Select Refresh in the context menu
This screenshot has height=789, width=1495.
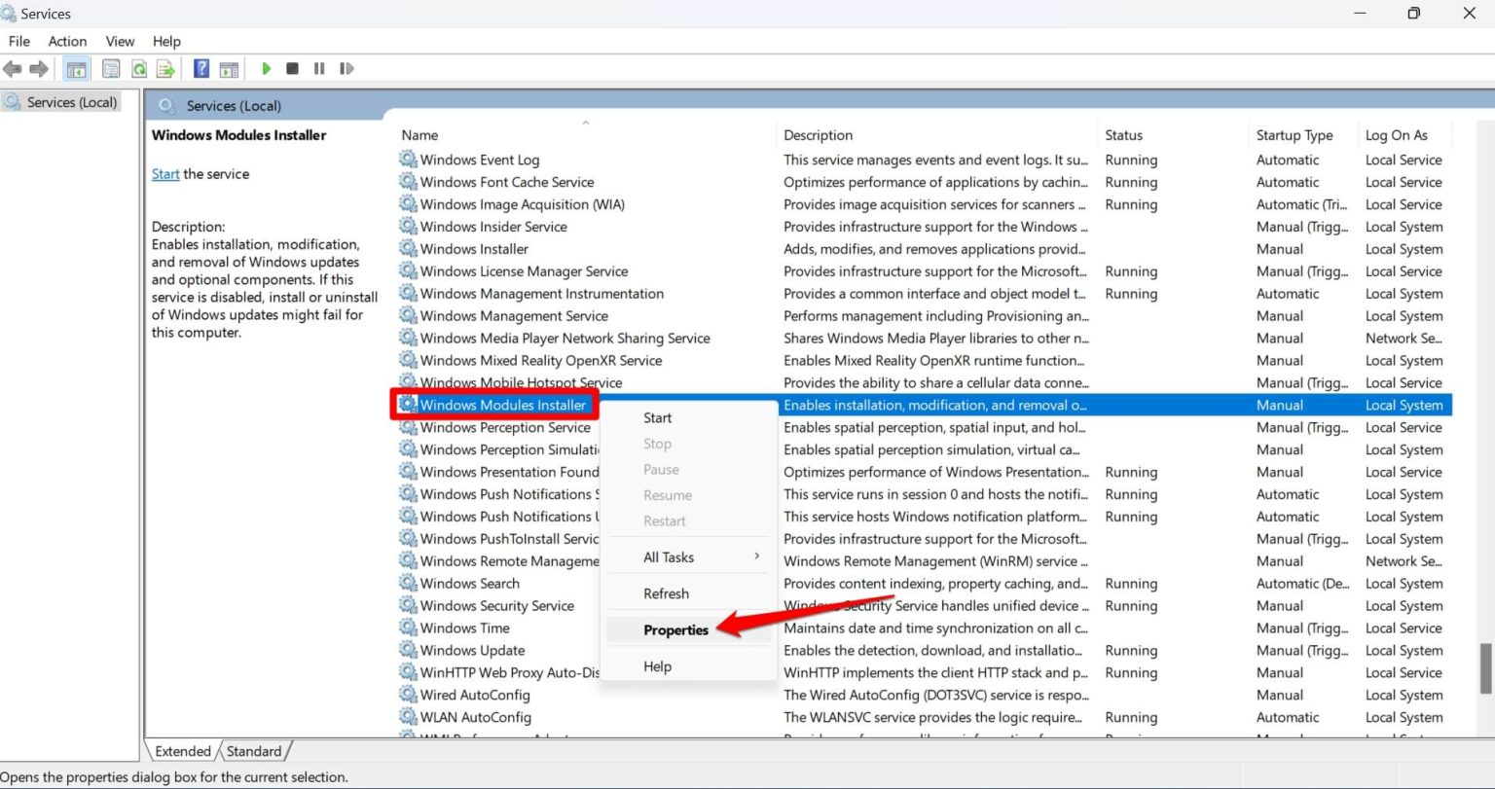click(666, 593)
